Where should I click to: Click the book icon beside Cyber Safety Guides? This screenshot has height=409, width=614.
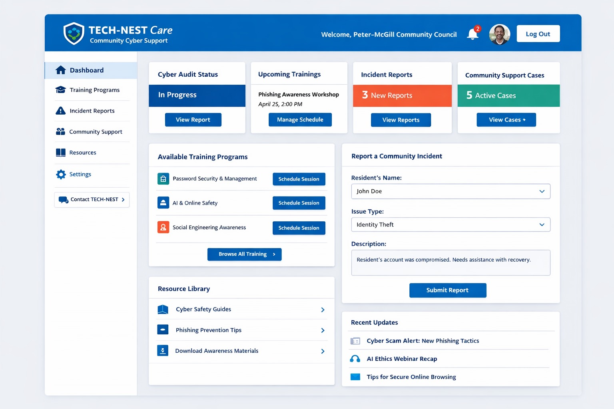(x=163, y=309)
